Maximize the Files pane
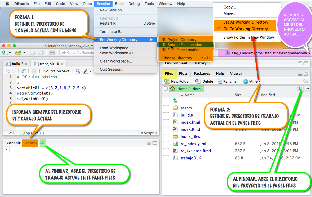 [306, 74]
